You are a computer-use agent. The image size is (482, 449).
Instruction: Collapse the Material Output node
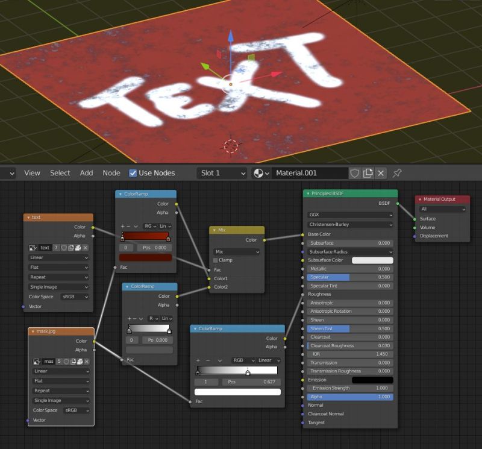click(420, 199)
